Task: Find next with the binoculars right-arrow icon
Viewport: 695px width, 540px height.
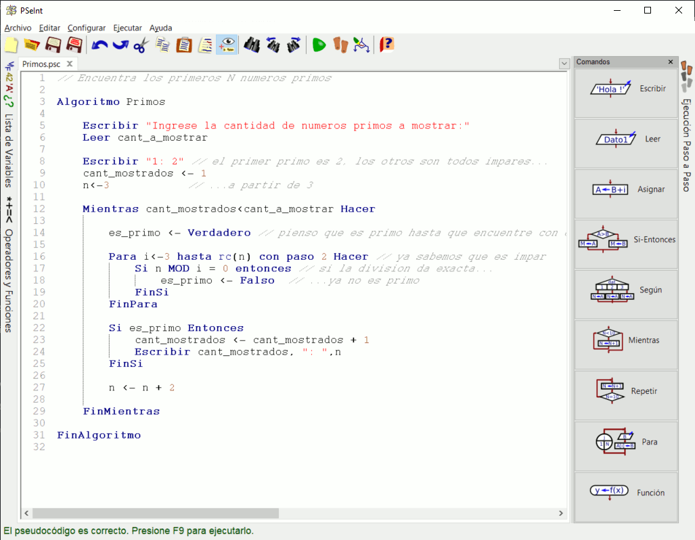Action: [294, 45]
